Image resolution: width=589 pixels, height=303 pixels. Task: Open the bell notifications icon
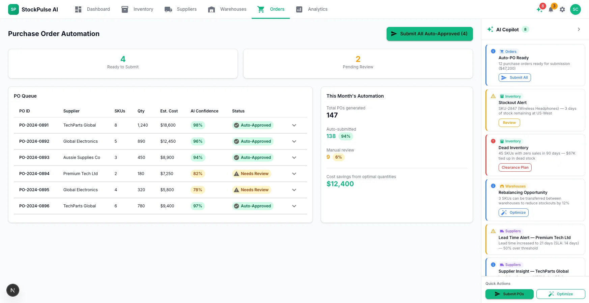coord(551,9)
